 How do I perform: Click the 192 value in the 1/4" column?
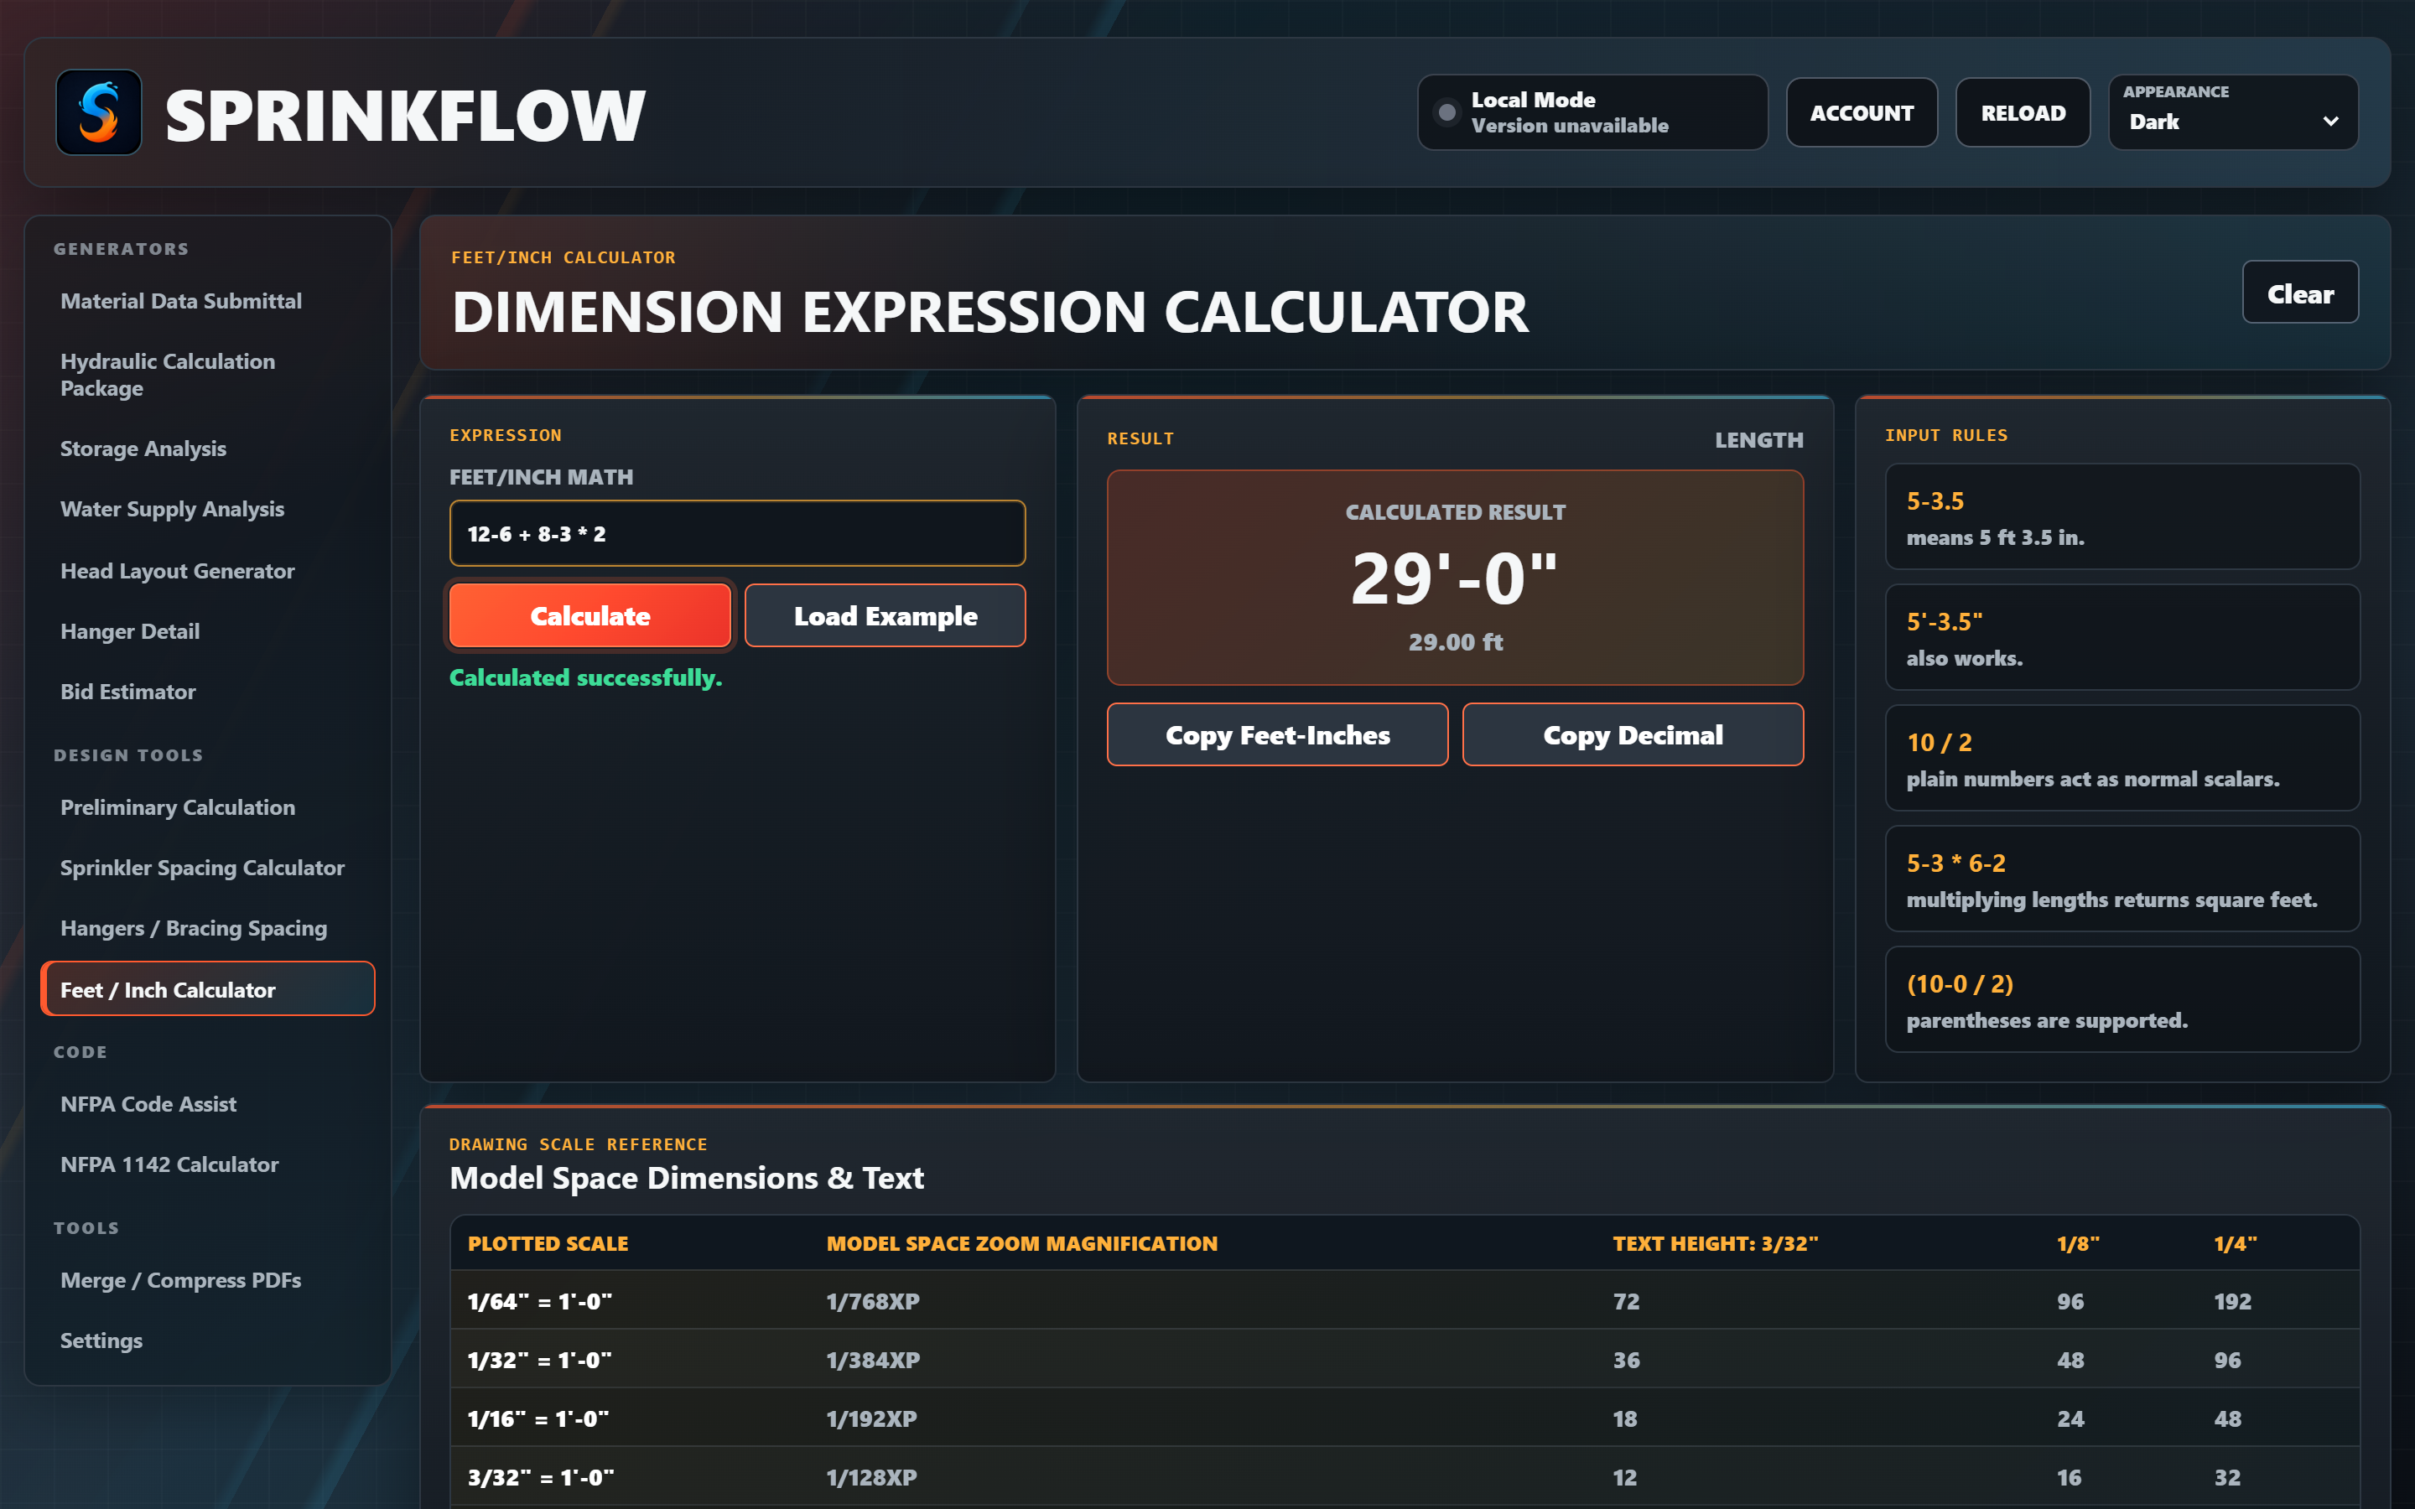(x=2232, y=1300)
